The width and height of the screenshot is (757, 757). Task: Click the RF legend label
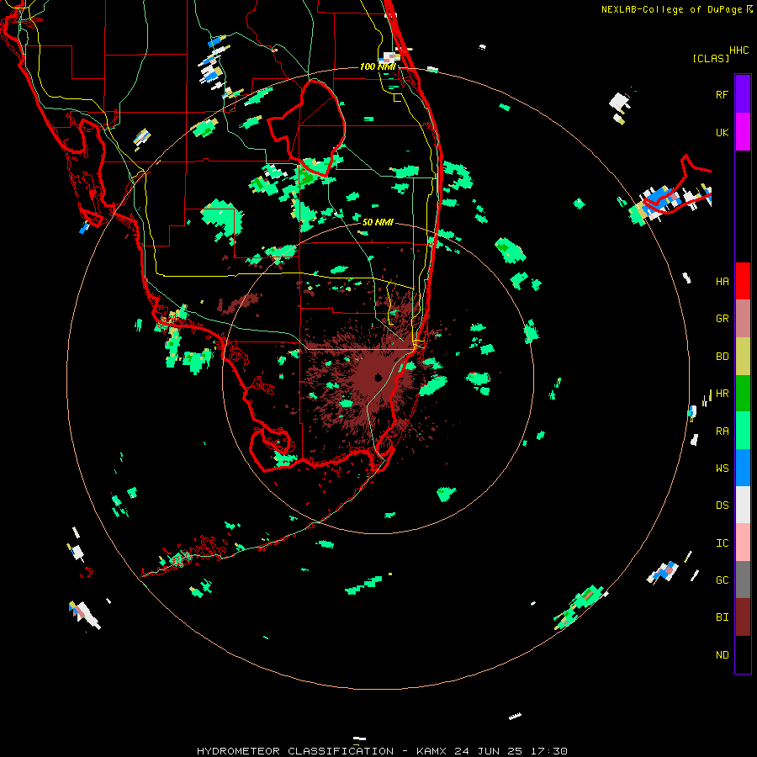point(722,94)
